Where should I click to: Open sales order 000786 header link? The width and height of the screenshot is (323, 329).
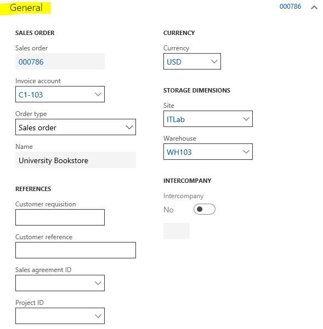pyautogui.click(x=290, y=7)
